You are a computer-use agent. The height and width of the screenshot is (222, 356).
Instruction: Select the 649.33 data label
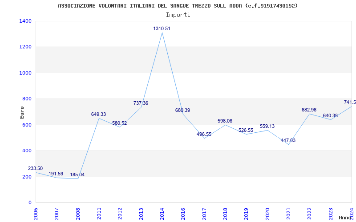(x=98, y=114)
